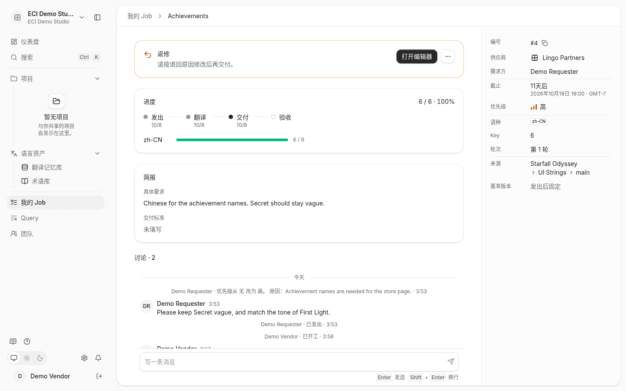This screenshot has height=391, width=626.
Task: Click the 打开编辑器 button
Action: coord(417,56)
